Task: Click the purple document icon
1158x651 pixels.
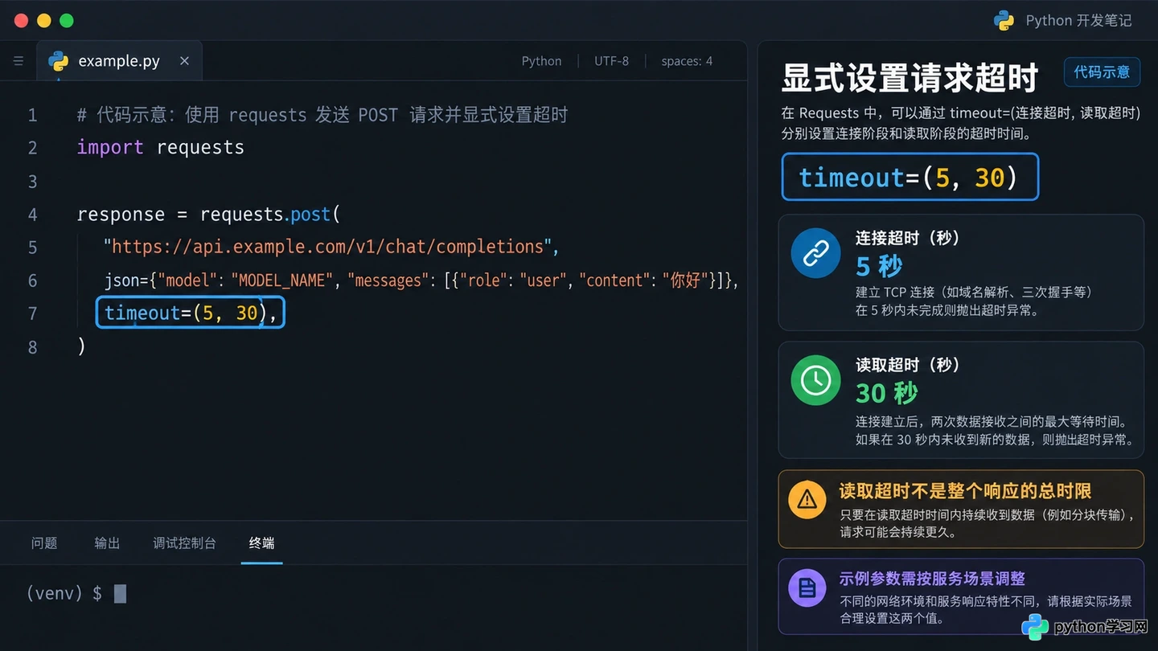Action: pos(807,588)
